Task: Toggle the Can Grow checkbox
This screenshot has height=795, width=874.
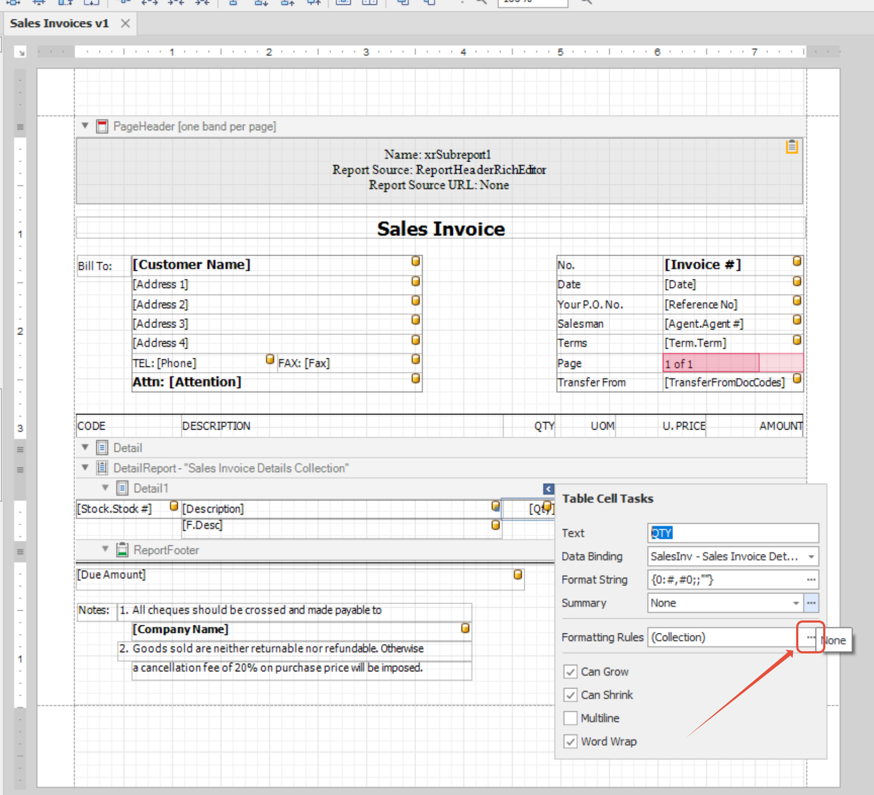Action: coord(570,671)
